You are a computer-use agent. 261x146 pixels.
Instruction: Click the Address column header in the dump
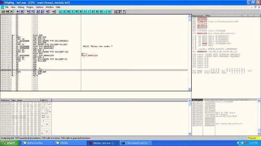[x=6, y=100]
